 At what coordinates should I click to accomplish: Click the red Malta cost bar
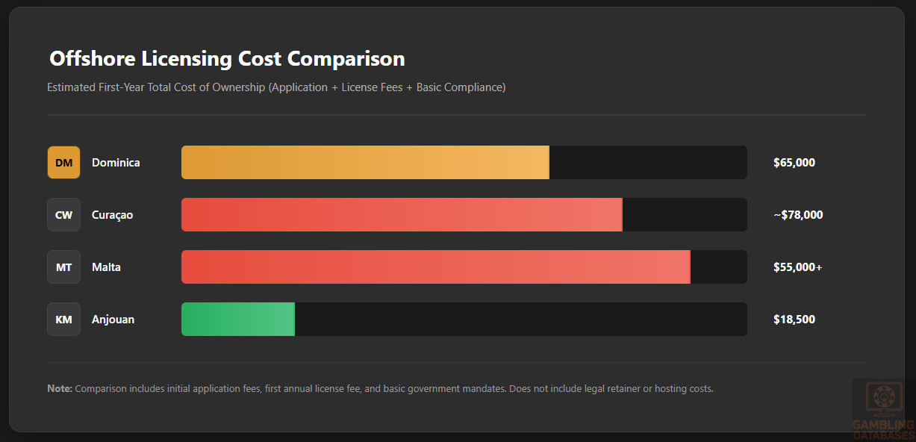[x=435, y=267]
